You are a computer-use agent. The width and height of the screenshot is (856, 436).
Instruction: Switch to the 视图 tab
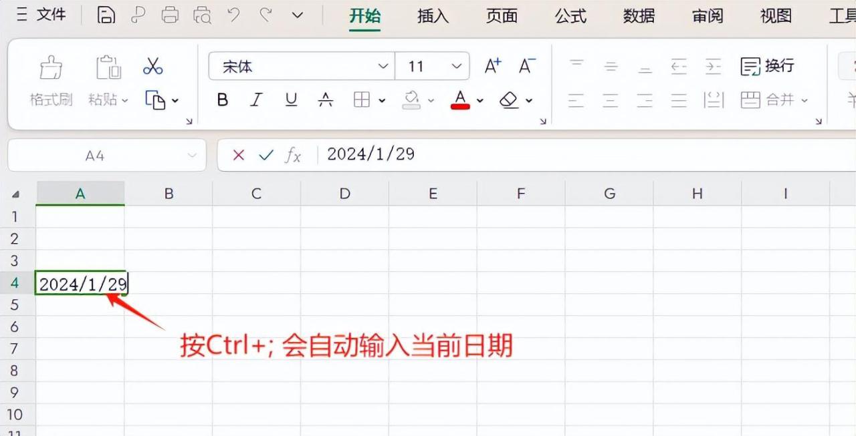[776, 15]
